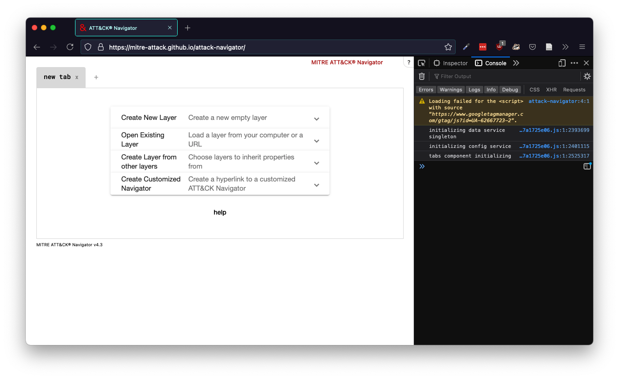The width and height of the screenshot is (619, 379).
Task: Open uBlock Origin extension popup
Action: coord(499,46)
